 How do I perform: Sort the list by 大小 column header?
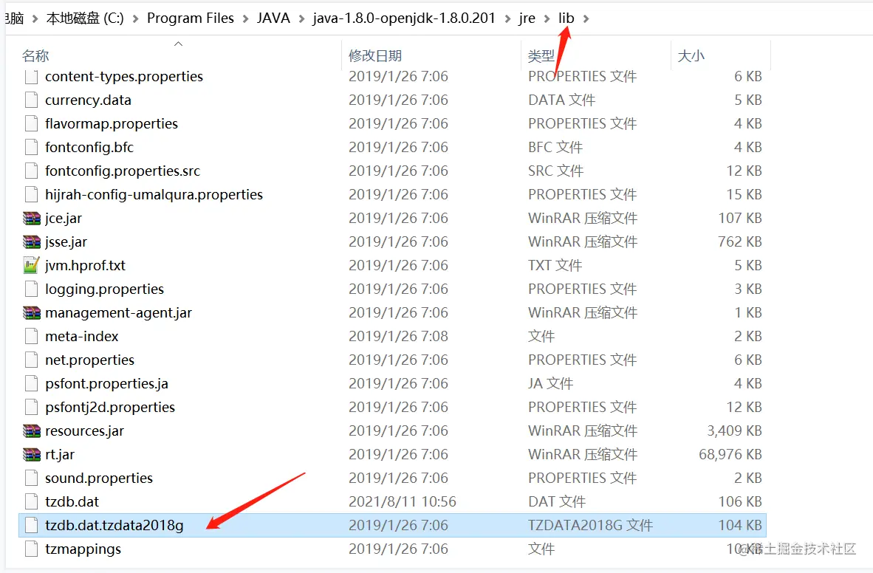coord(691,55)
